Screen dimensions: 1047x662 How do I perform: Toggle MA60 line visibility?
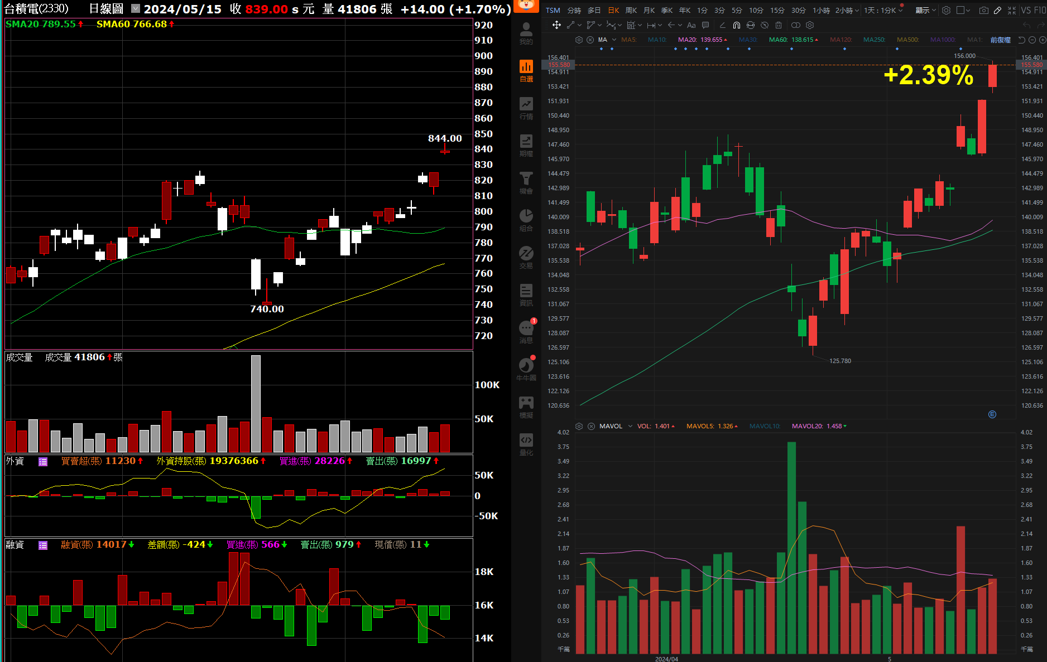pos(793,40)
